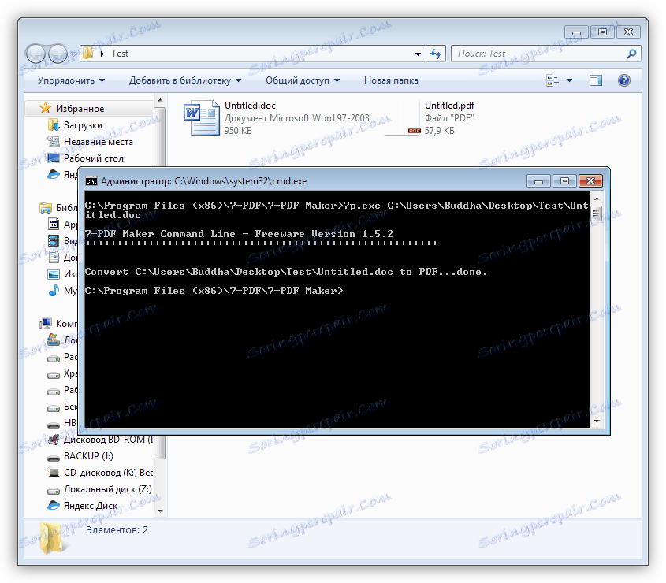
Task: Maximize the cmd.exe window
Action: [x=564, y=181]
